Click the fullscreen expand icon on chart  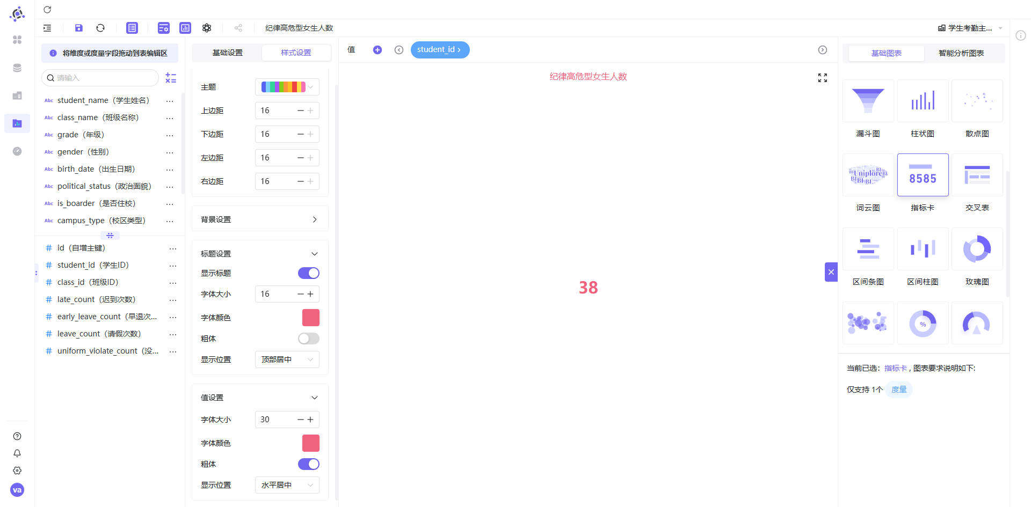(822, 78)
